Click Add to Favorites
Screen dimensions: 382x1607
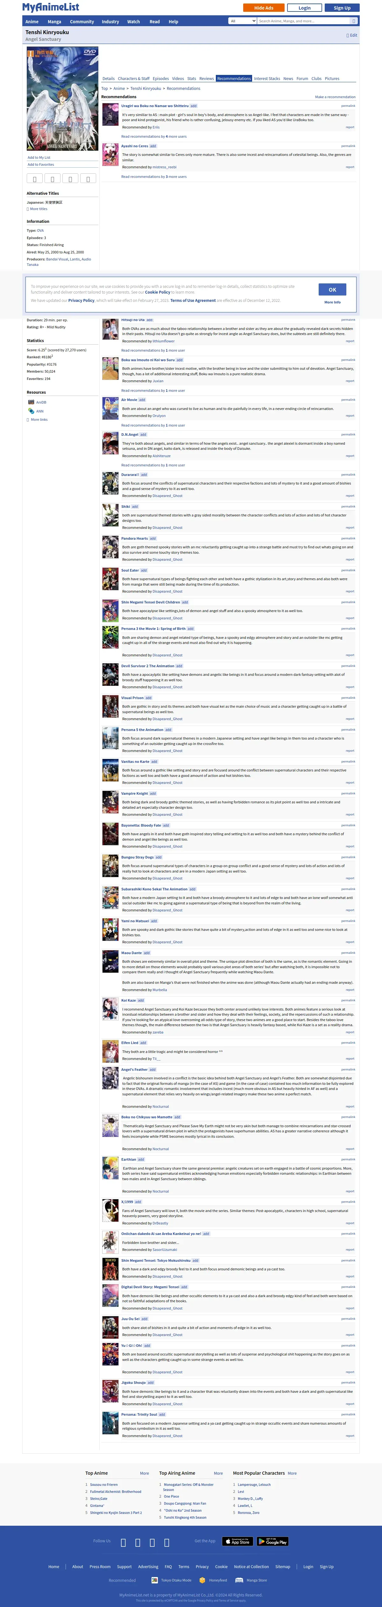pyautogui.click(x=40, y=165)
